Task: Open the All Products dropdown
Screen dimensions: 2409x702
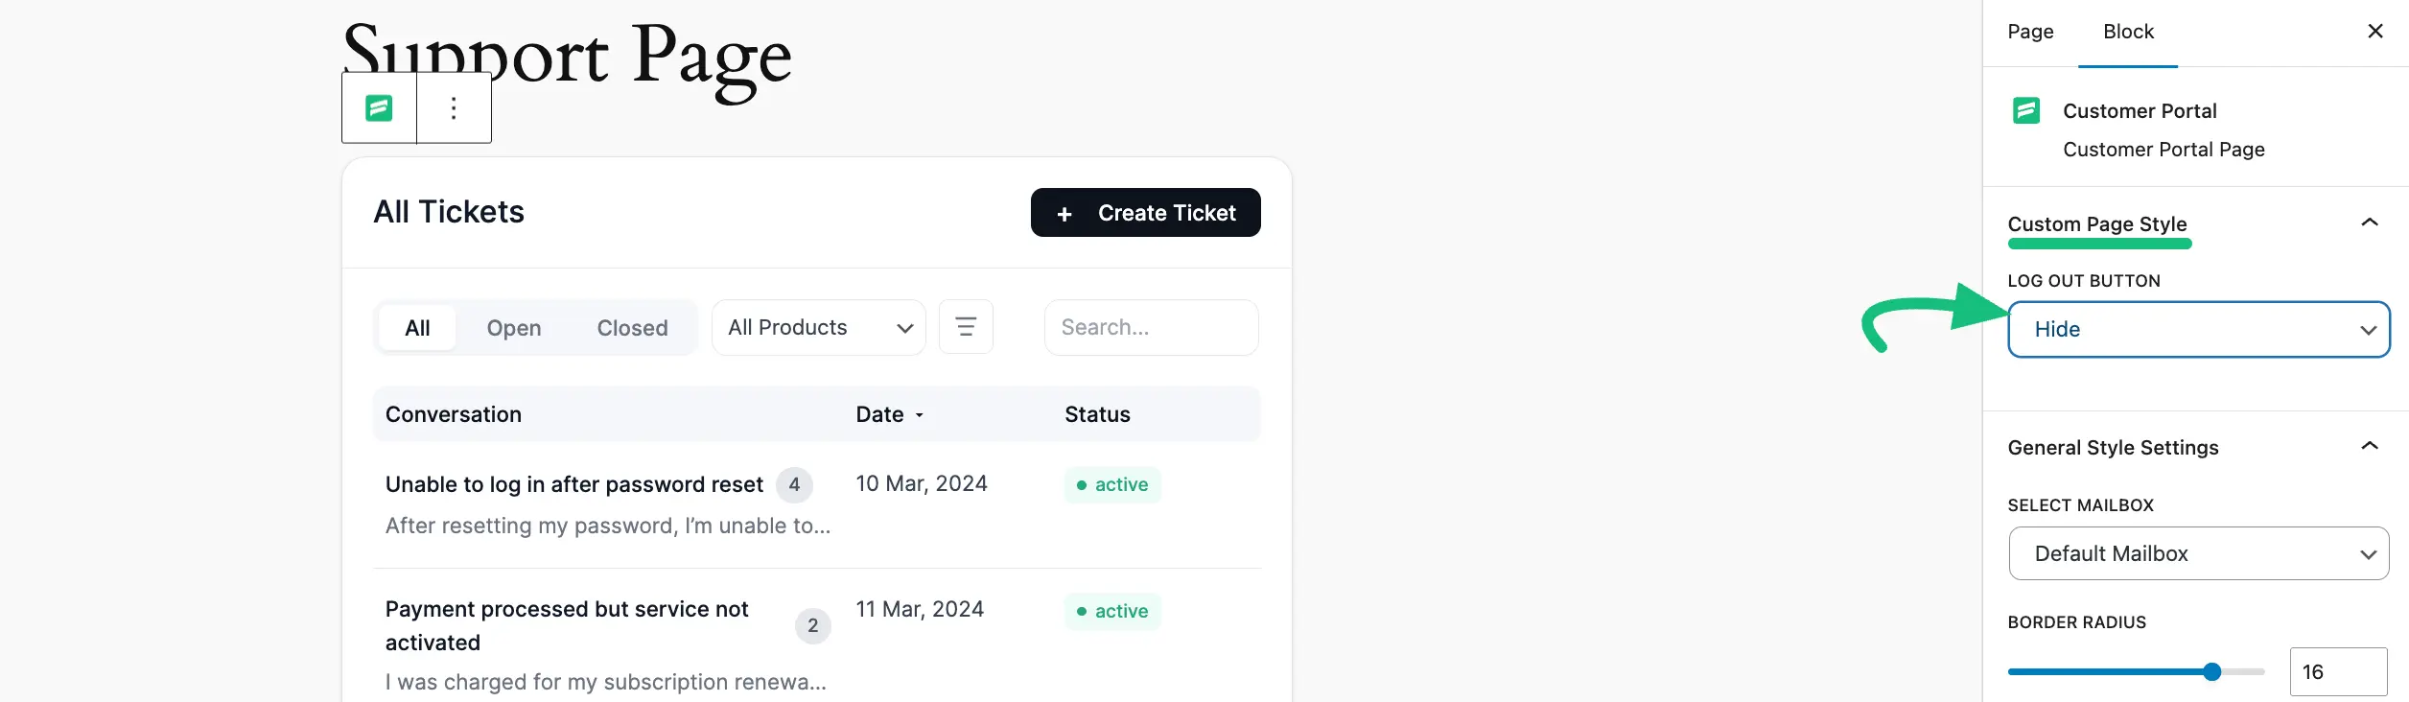Action: pos(818,328)
